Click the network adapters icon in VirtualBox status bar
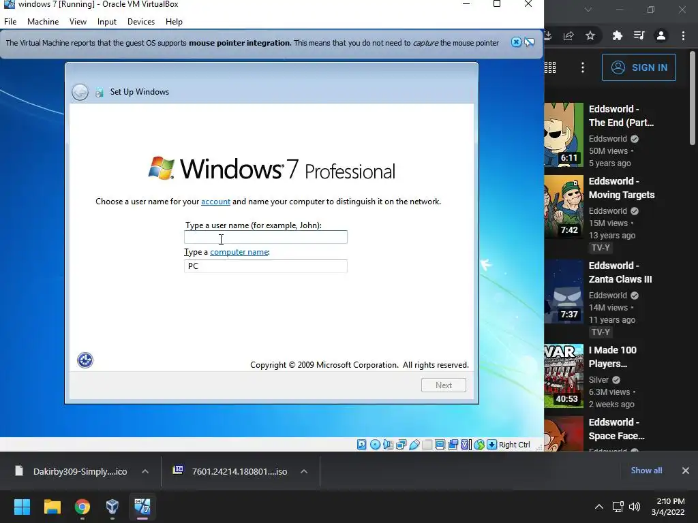 [401, 444]
